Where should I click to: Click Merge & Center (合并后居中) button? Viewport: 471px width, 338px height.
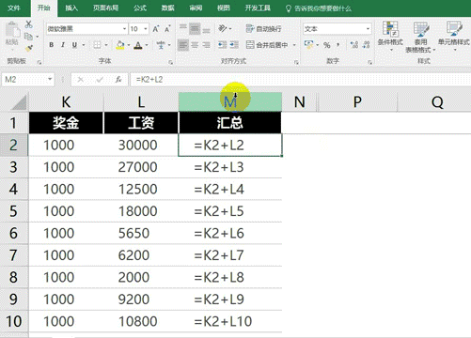click(x=267, y=45)
